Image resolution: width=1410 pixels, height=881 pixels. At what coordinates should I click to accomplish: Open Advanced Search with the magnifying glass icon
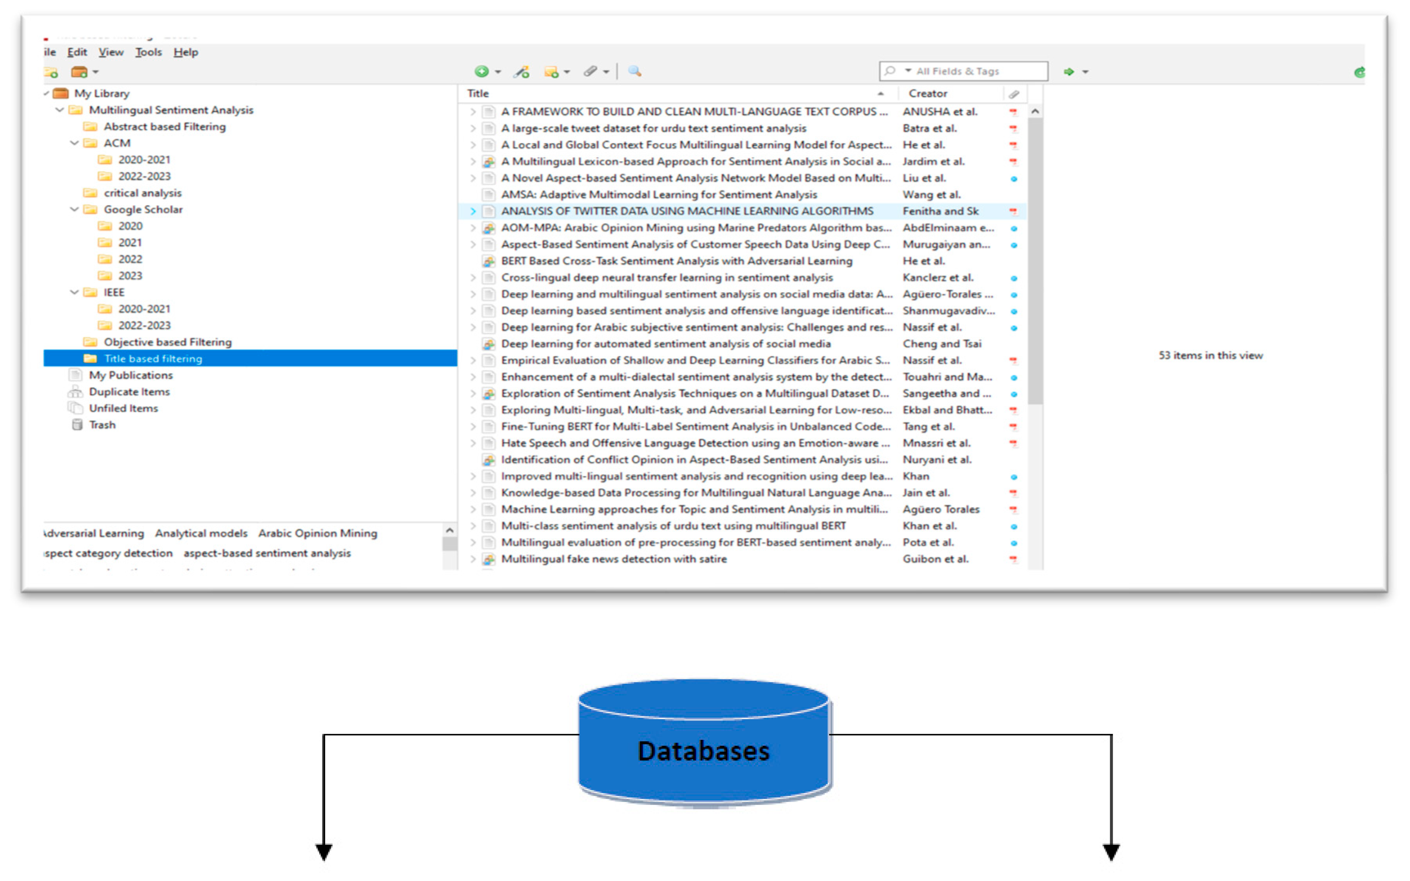click(x=634, y=71)
